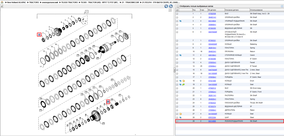Screen dimensions: 284x136
Task: Open part number link 84314690
Action: click(x=212, y=121)
